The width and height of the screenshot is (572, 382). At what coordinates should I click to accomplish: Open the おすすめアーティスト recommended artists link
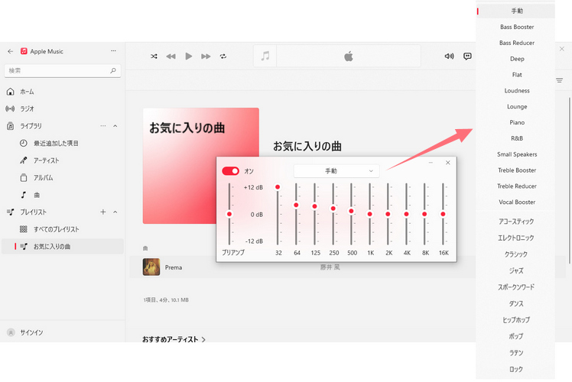[174, 339]
